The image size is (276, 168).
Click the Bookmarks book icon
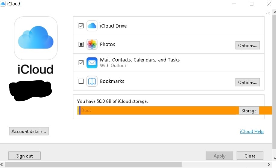[x=92, y=81]
